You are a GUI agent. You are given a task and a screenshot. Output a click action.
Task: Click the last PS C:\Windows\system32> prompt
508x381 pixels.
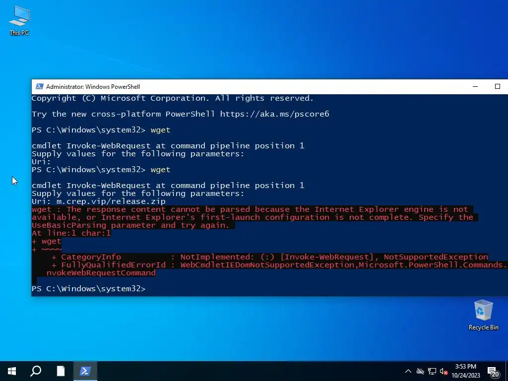(89, 288)
